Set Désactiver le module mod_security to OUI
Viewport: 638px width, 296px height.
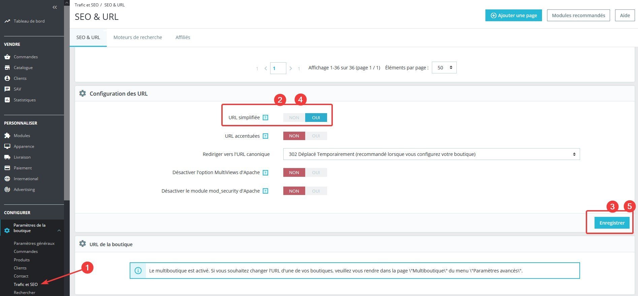click(x=316, y=191)
